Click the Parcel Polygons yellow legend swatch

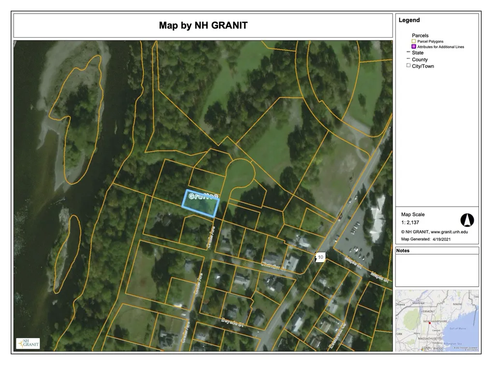(x=414, y=42)
